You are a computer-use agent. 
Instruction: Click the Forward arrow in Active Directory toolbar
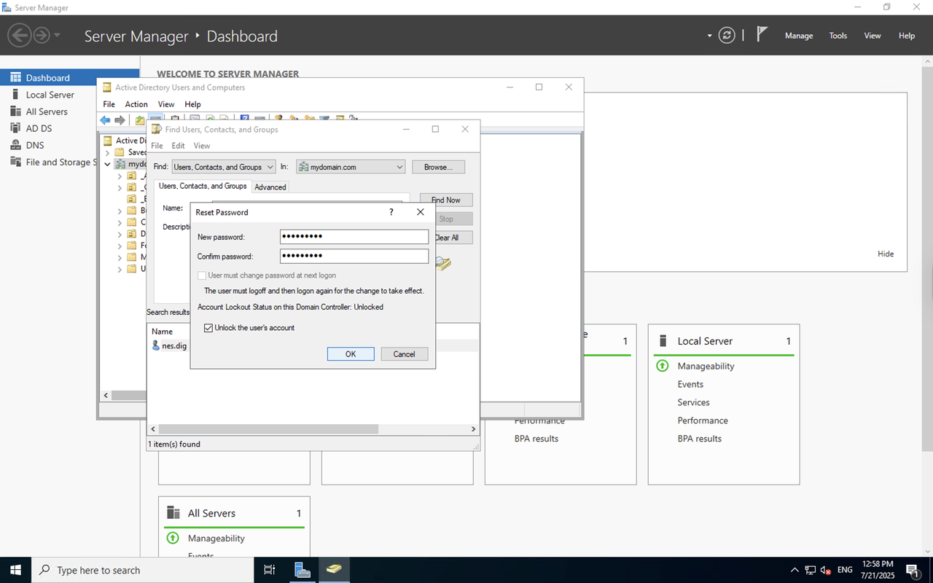[x=120, y=120]
